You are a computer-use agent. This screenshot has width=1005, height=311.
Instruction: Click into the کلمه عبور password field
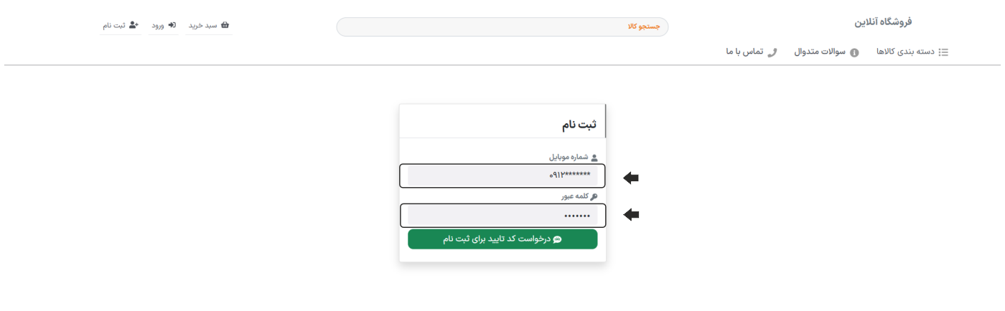[502, 215]
